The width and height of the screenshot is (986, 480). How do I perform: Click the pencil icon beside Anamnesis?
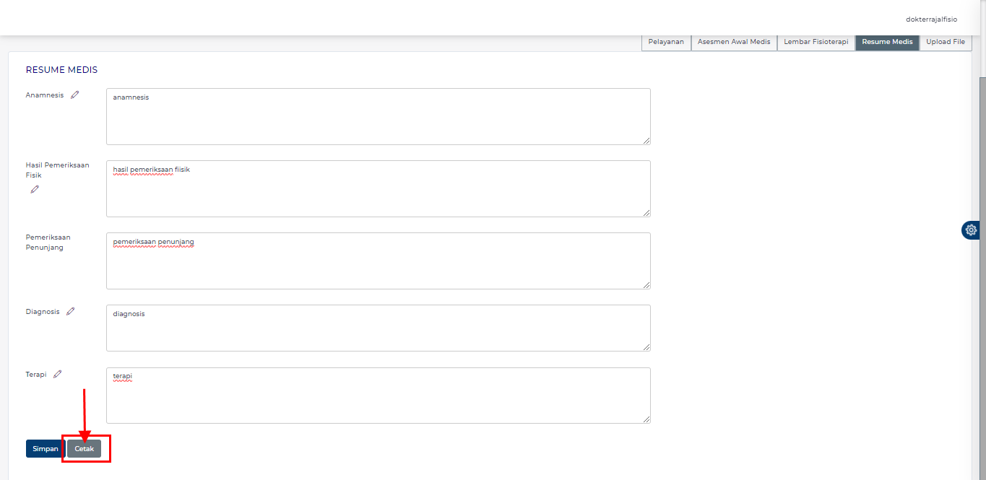[75, 95]
